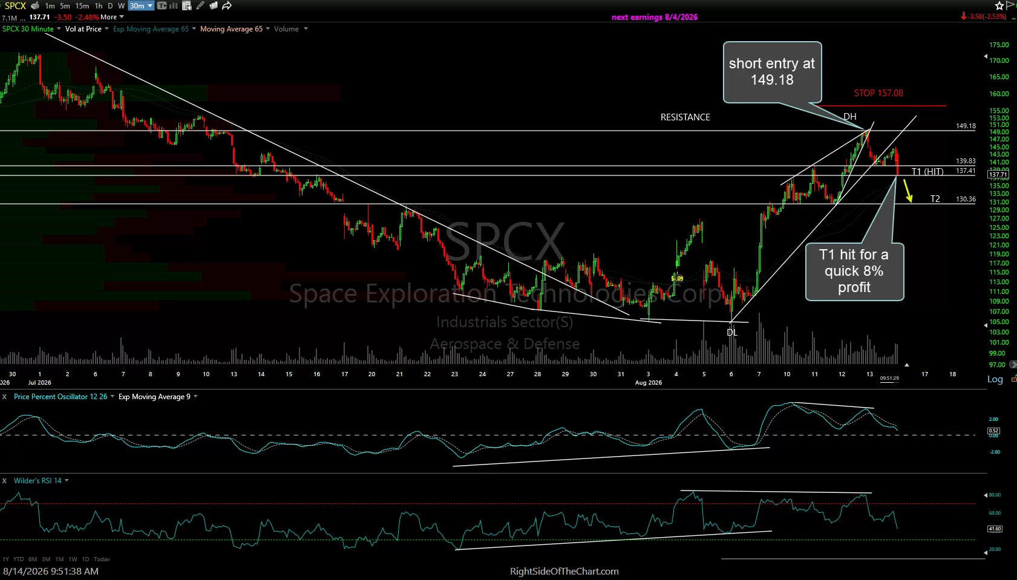1017x580 pixels.
Task: Flag this symbol with the flag icon
Action: point(1010,5)
